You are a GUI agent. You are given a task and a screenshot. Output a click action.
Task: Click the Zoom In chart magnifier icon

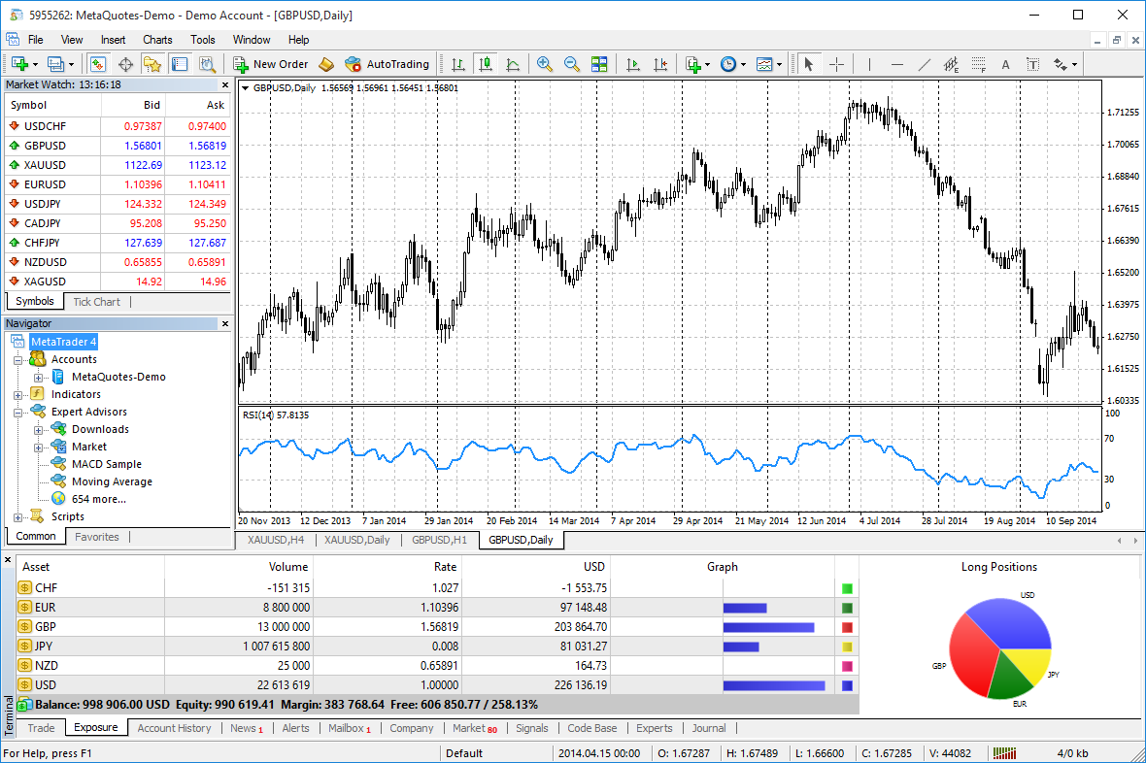(x=545, y=64)
